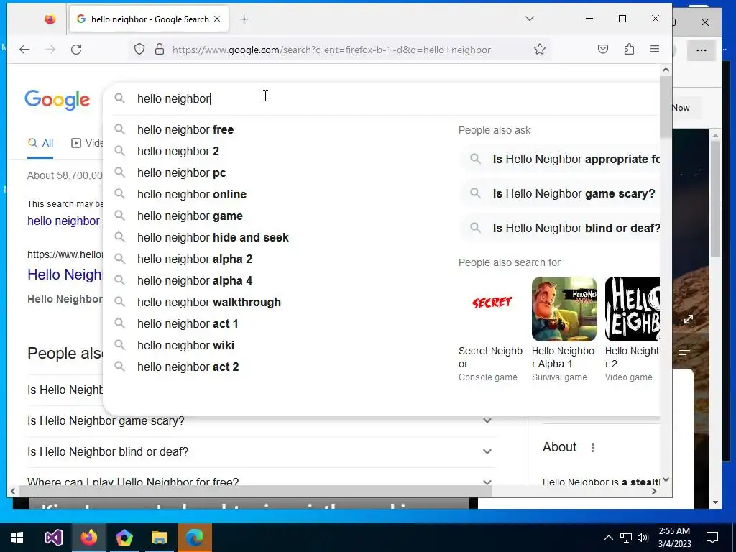Open About panel three-dot options
The width and height of the screenshot is (736, 552).
[593, 447]
